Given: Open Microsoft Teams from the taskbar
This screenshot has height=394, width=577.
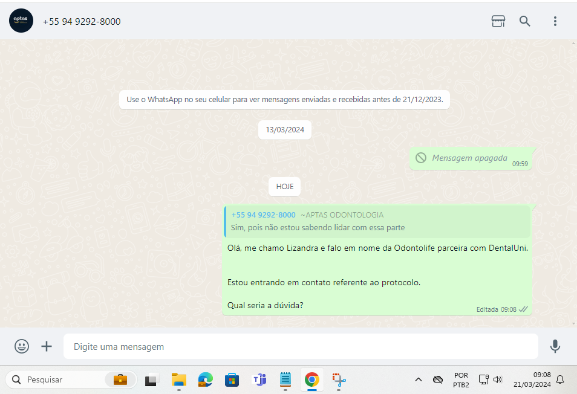Looking at the screenshot, I should coord(259,380).
